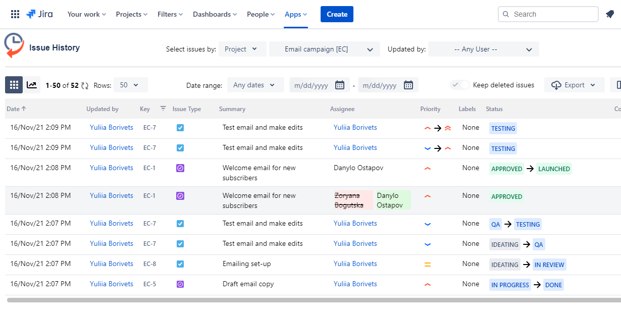Click the filter icon beside the Key column
The image size is (621, 315).
163,109
